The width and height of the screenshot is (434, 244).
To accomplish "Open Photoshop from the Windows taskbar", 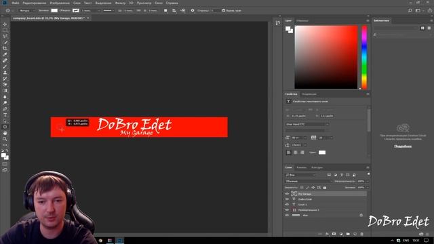I will click(x=119, y=241).
